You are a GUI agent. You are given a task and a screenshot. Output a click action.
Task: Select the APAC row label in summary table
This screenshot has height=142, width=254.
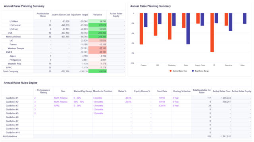[x=9, y=67]
